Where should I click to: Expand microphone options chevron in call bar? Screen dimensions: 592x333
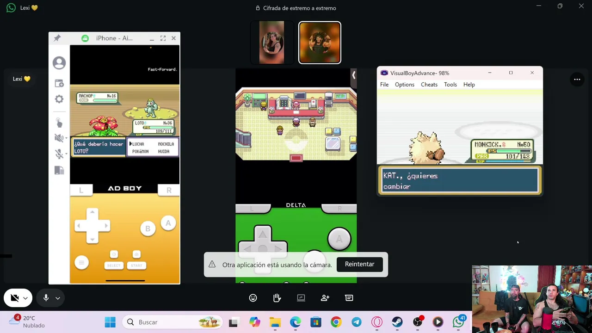58,298
